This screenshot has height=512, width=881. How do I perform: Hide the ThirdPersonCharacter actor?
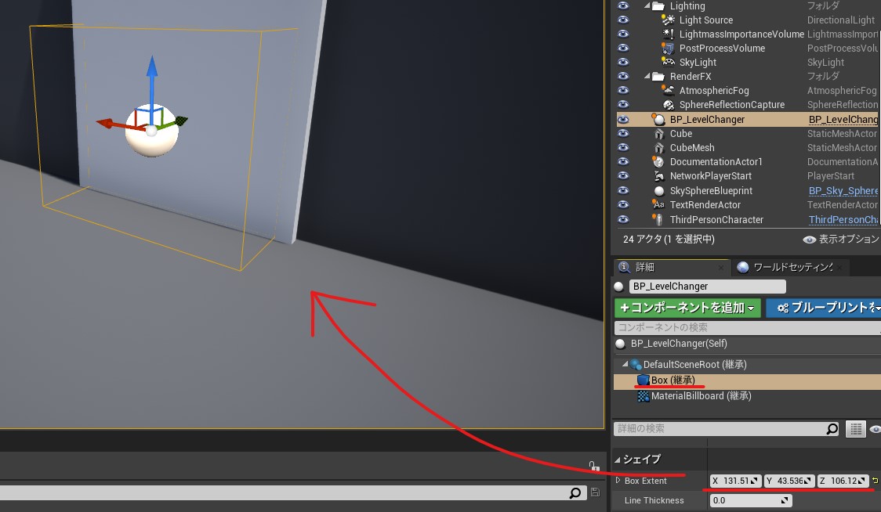(x=623, y=219)
